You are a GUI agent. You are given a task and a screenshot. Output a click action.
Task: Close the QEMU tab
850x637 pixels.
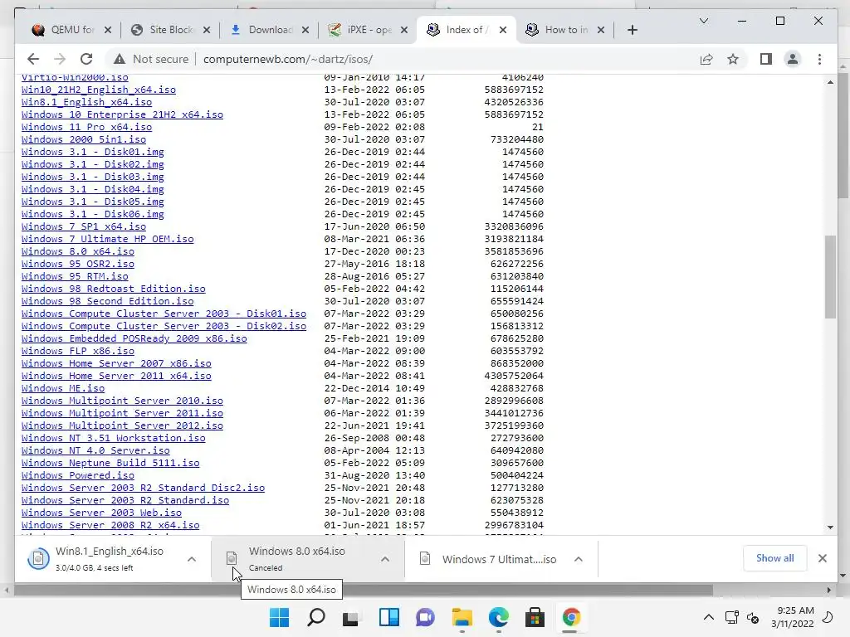108,30
